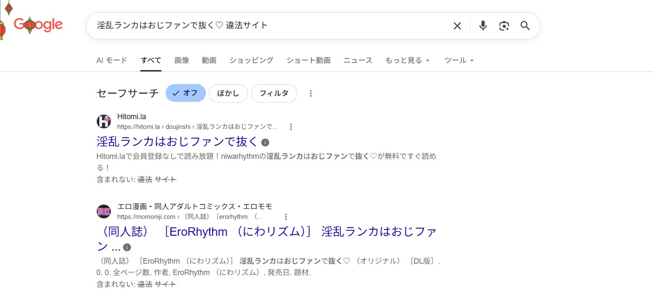Screen dimensions: 653x300
Task: Focus the Google search input field
Action: (270, 26)
